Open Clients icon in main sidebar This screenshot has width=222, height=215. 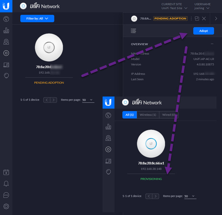(6, 65)
